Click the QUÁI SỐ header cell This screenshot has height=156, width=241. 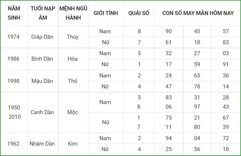[x=139, y=13]
